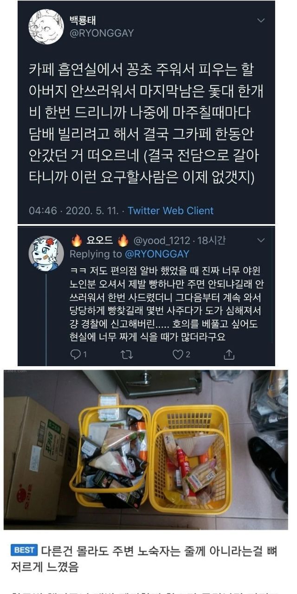Screen dimensions: 297x594
Task: Expand the chevron menu on 요오드's reply
Action: click(x=261, y=240)
